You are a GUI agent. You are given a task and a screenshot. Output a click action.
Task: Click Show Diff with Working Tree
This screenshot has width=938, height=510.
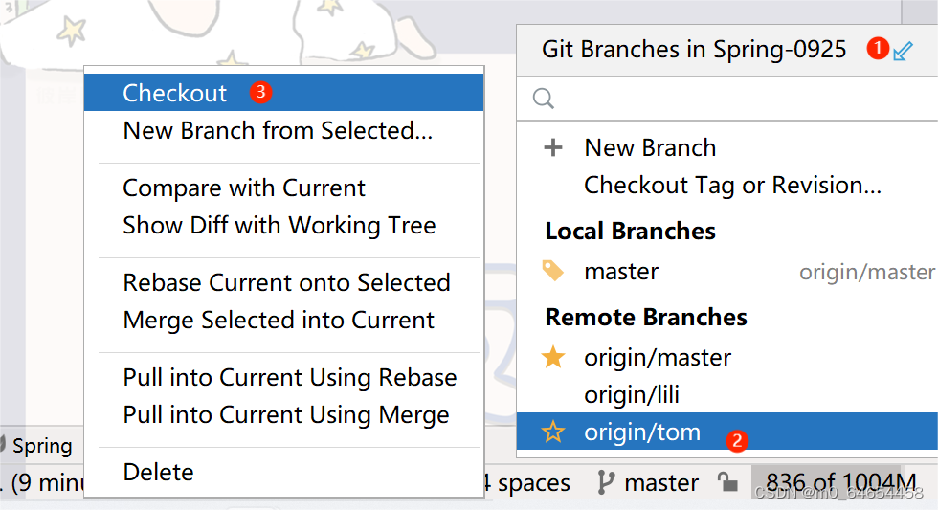(x=279, y=226)
